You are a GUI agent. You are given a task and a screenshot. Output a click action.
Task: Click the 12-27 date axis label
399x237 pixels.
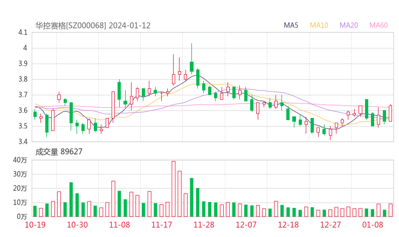[331, 225]
